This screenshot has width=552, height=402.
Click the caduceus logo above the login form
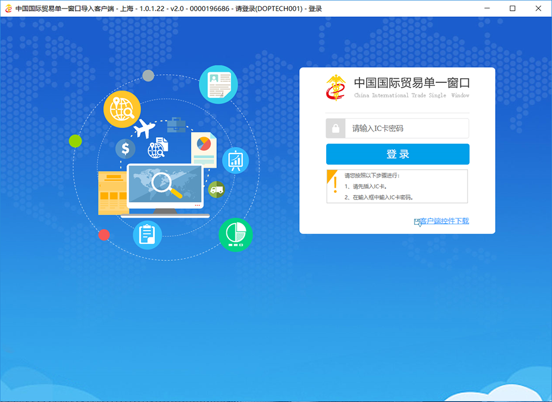(x=336, y=87)
